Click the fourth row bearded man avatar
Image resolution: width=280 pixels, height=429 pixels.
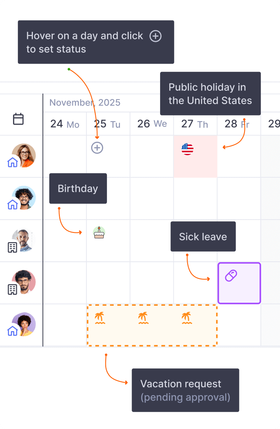tap(25, 281)
